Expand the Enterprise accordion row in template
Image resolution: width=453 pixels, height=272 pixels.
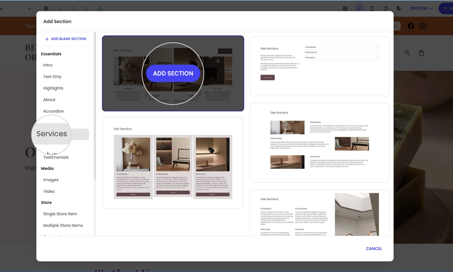click(342, 58)
